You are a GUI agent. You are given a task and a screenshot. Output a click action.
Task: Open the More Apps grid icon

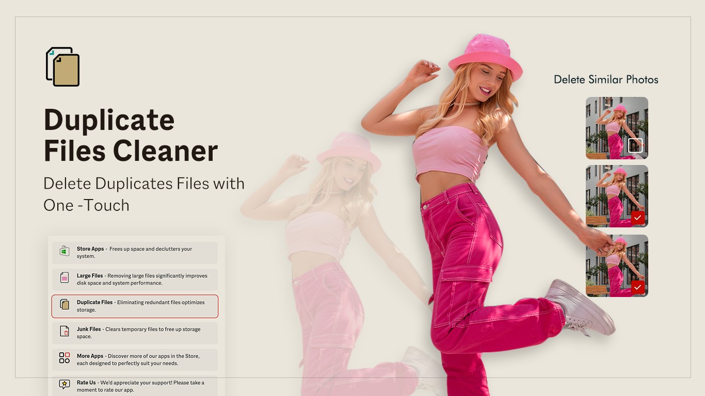pyautogui.click(x=65, y=358)
